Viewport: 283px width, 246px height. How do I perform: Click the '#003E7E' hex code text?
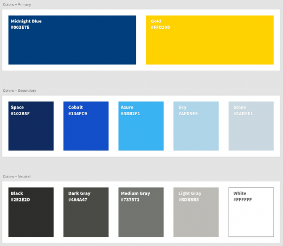click(x=20, y=27)
